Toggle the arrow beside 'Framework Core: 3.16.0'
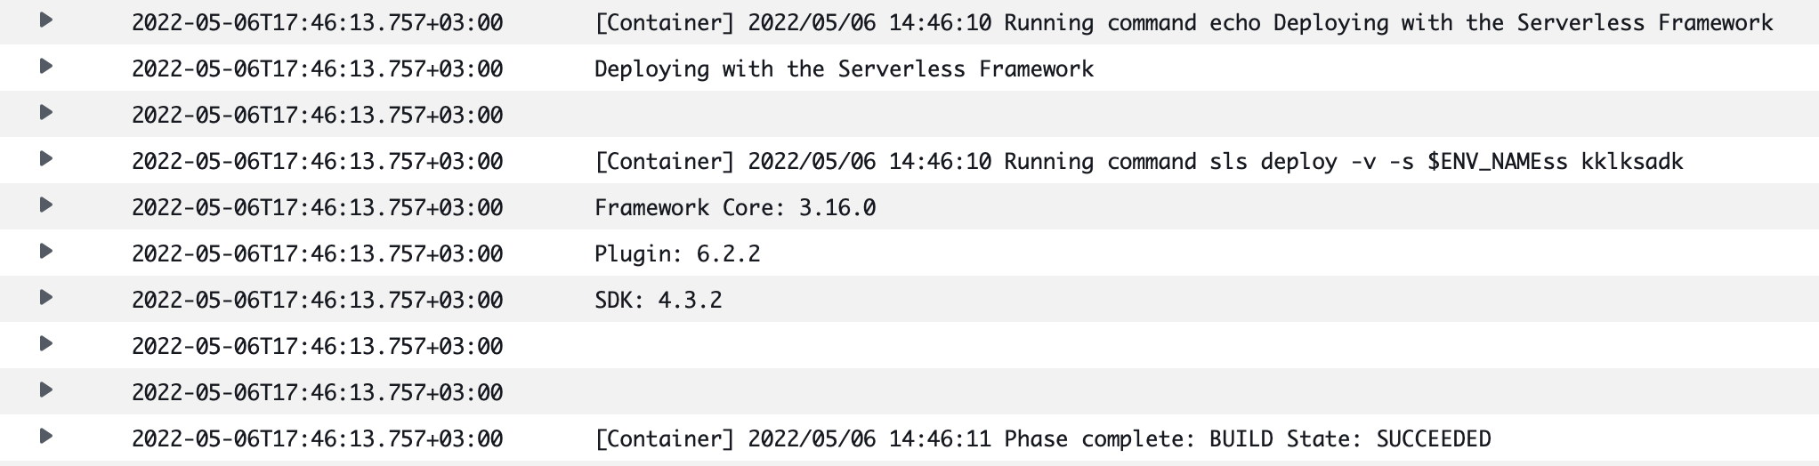This screenshot has width=1819, height=466. [x=46, y=205]
